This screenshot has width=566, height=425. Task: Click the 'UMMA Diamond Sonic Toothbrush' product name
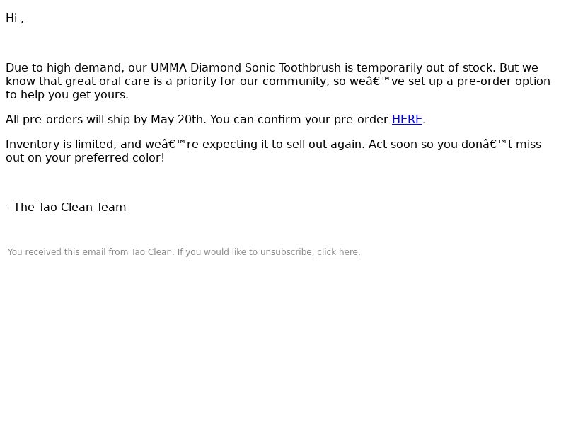click(246, 67)
